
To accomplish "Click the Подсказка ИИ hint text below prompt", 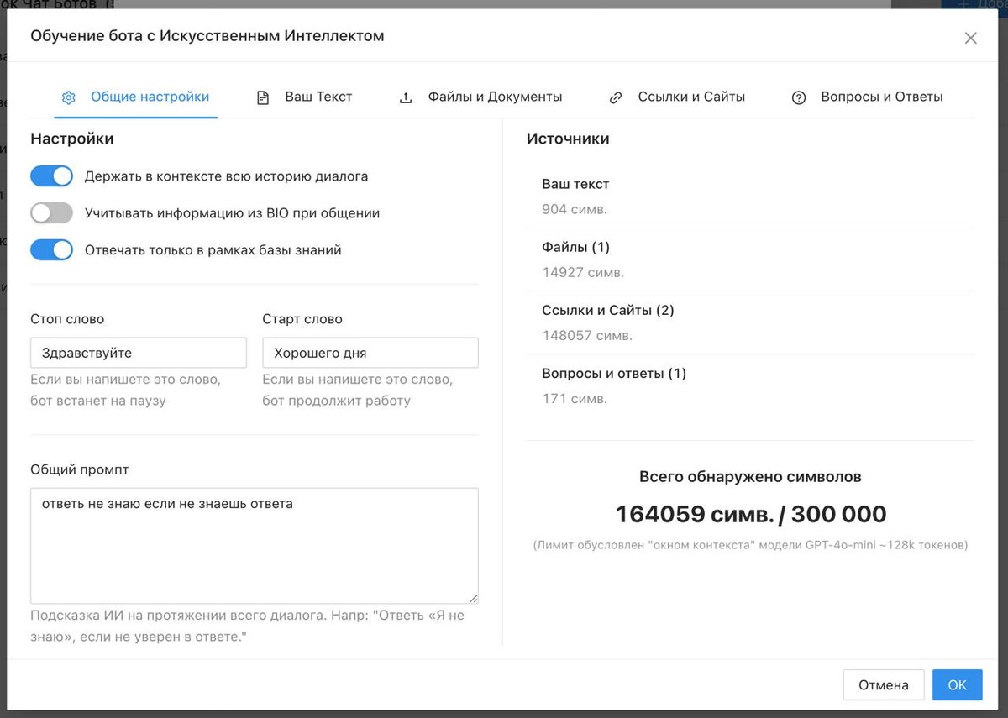I will pyautogui.click(x=248, y=626).
